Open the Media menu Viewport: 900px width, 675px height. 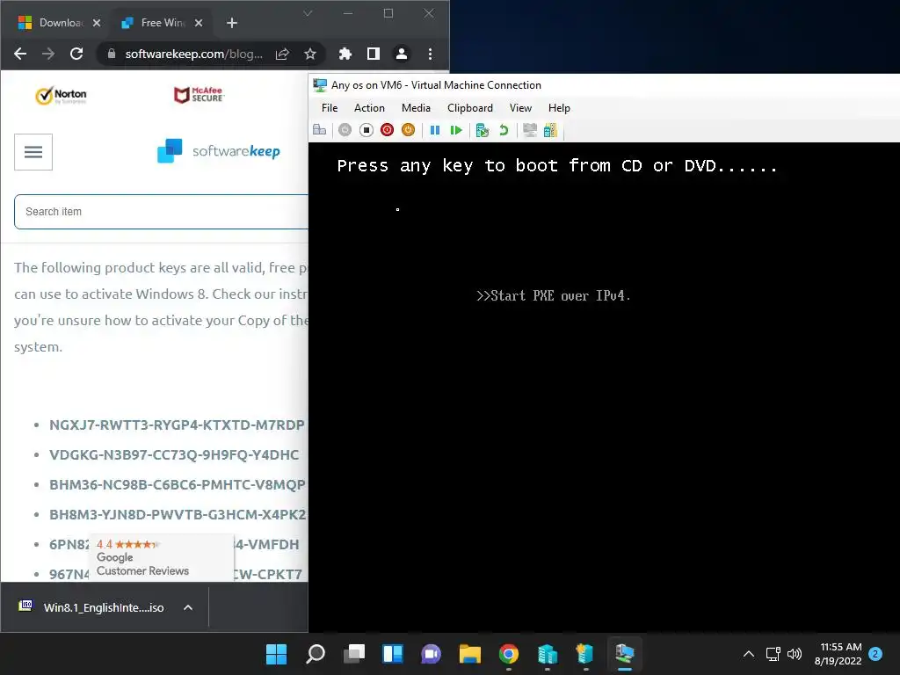click(416, 108)
